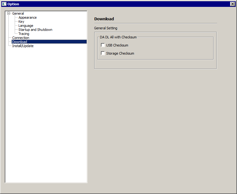The width and height of the screenshot is (237, 194).
Task: Enable the USB Checksum checkbox
Action: [103, 45]
